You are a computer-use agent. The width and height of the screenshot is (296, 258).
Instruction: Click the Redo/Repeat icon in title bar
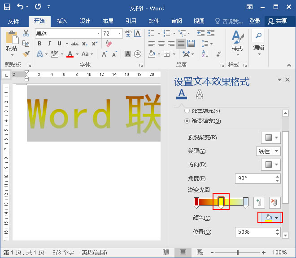(x=38, y=7)
